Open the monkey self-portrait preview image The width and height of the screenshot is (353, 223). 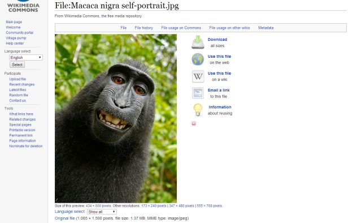[116, 118]
